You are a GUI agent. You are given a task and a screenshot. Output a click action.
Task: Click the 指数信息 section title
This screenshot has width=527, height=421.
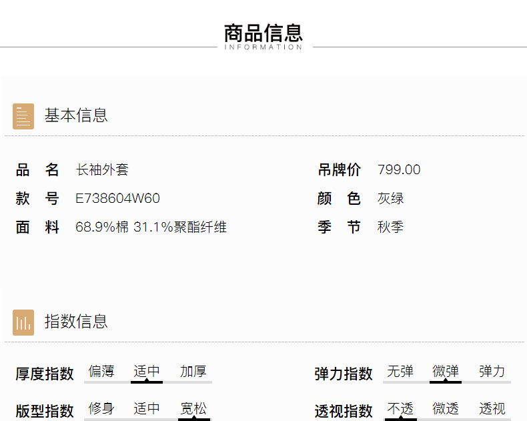[76, 322]
